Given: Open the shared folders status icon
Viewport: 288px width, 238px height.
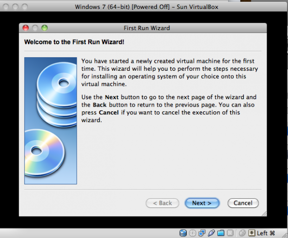Looking at the screenshot, I should pyautogui.click(x=221, y=233).
